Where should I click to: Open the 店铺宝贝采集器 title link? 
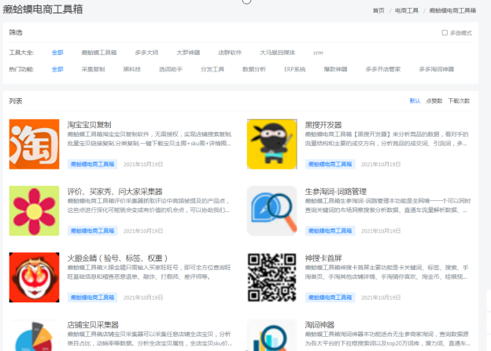(93, 324)
